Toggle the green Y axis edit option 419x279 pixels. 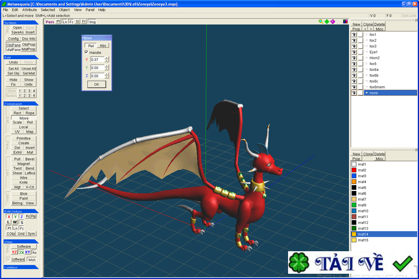tap(15, 216)
